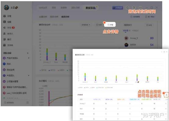Click the value 54 in member ranking
The width and height of the screenshot is (169, 121).
(x=152, y=45)
